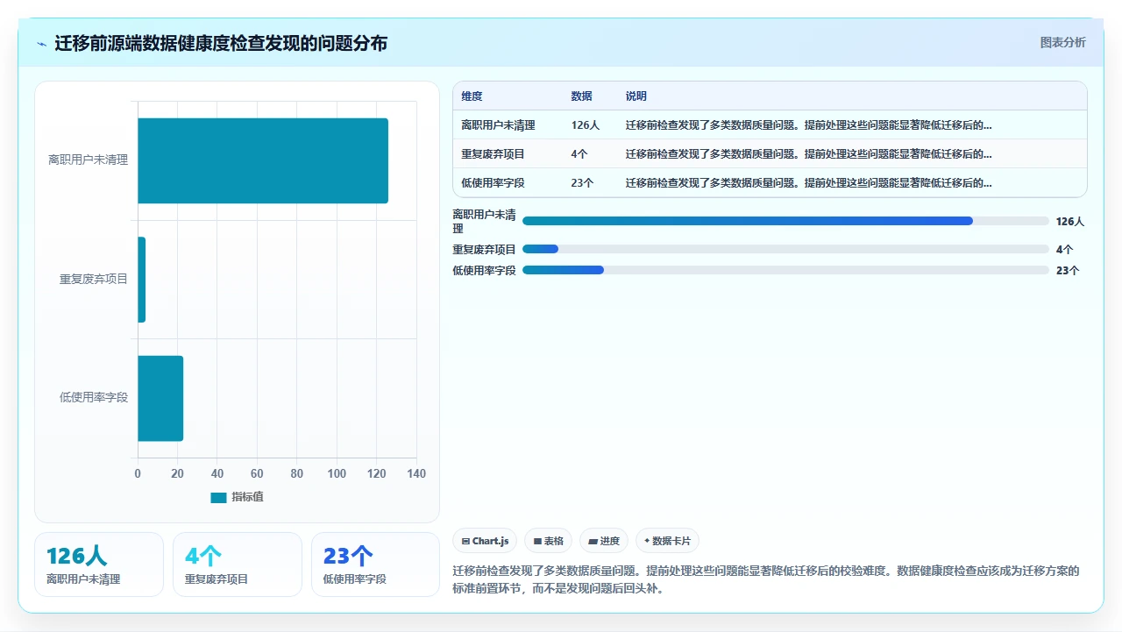
Task: Click the 重复废弃项目 chart bar
Action: tap(141, 280)
